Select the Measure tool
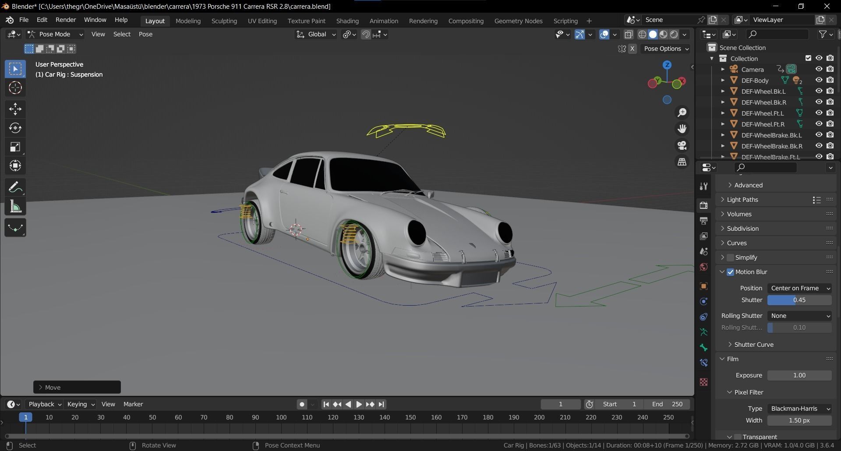This screenshot has height=451, width=841. tap(15, 207)
